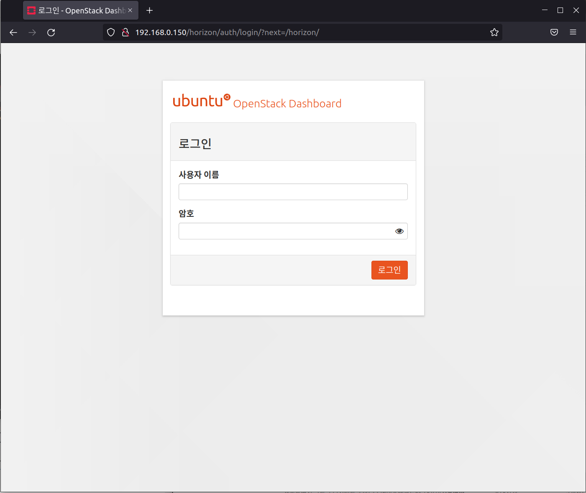The width and height of the screenshot is (586, 493).
Task: Click the OpenStack Dashboard title text
Action: [x=287, y=104]
